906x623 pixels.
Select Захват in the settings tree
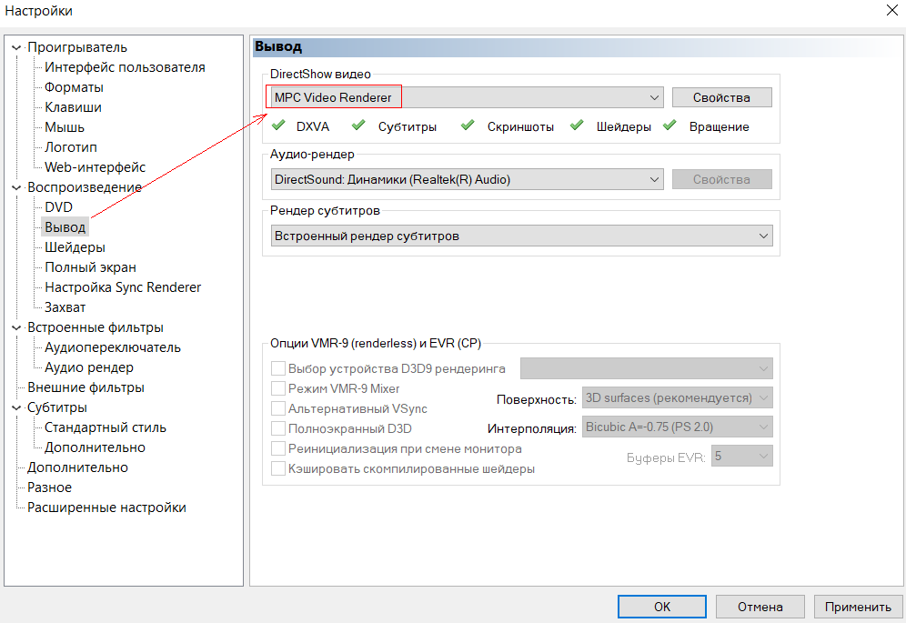65,307
